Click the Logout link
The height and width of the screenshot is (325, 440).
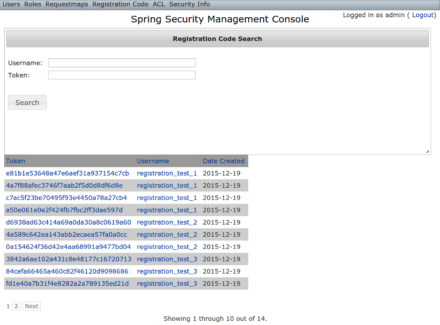click(x=422, y=15)
